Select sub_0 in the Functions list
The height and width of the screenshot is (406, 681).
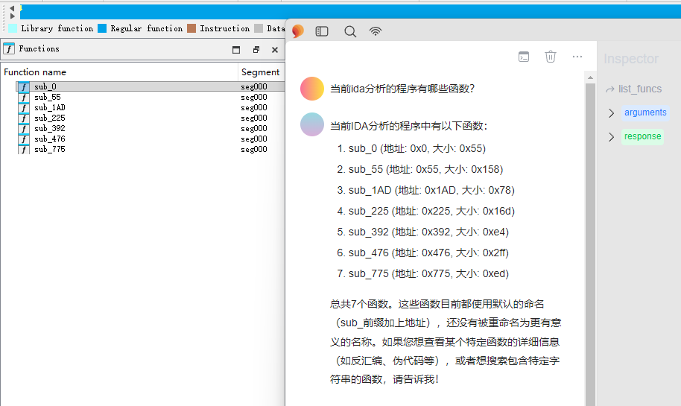45,87
